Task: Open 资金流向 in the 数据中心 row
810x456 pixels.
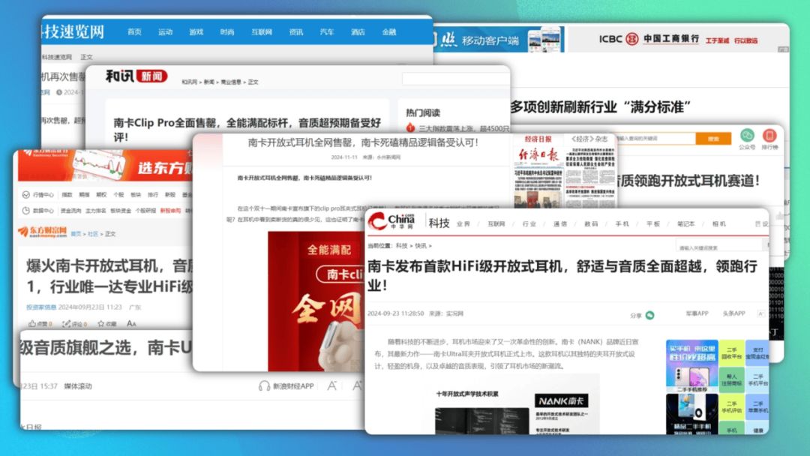Action: click(70, 211)
